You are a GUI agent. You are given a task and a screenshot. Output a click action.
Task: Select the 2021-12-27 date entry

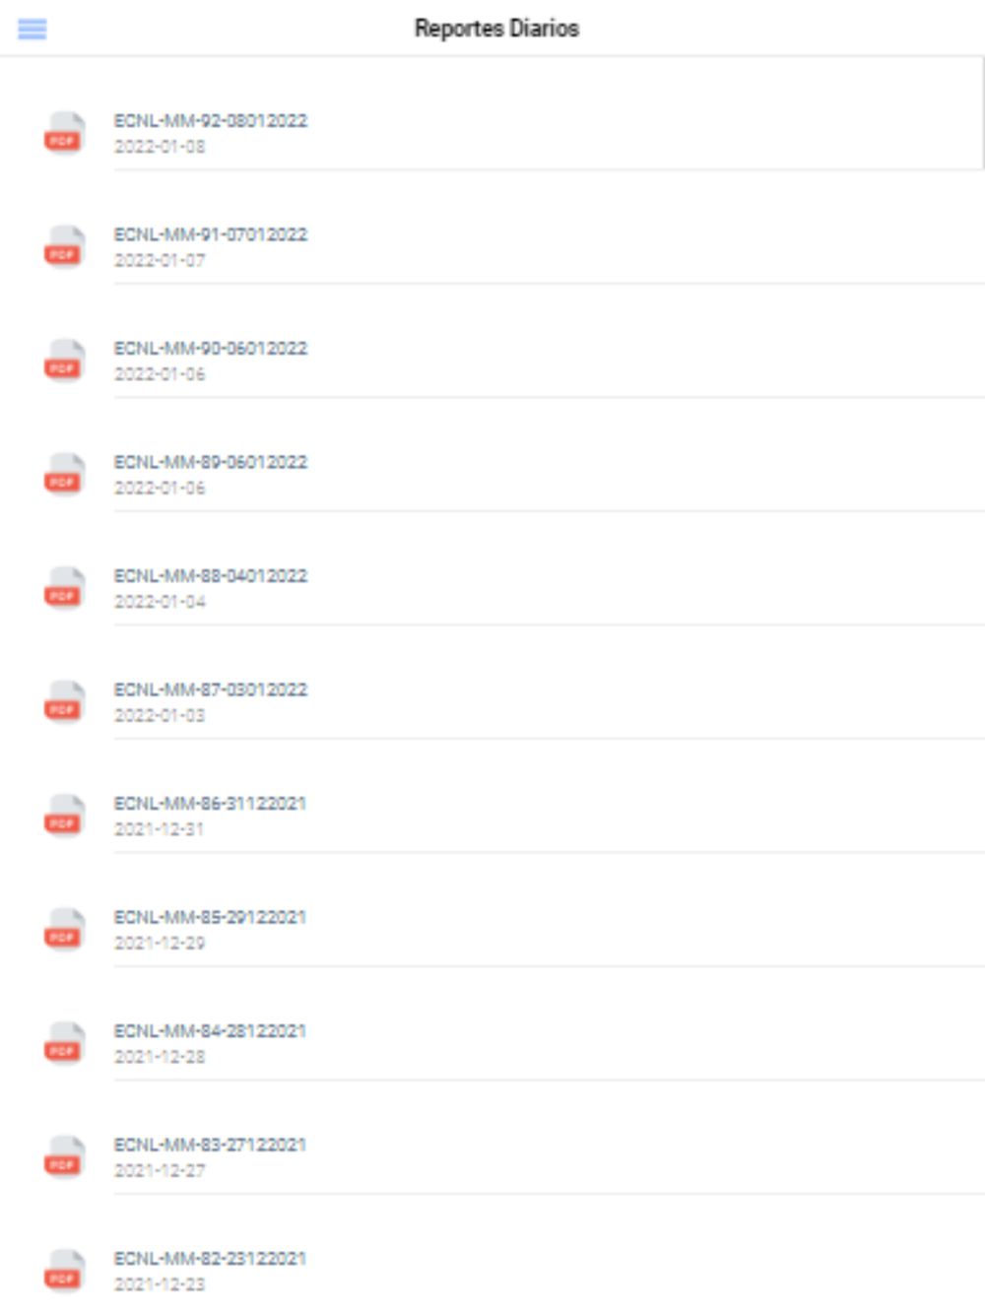click(160, 1170)
